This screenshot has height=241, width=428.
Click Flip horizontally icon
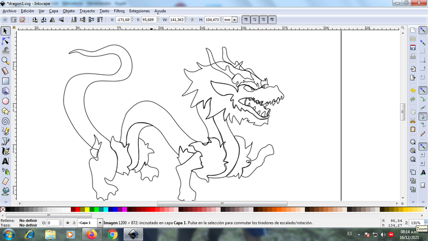[x=52, y=20]
